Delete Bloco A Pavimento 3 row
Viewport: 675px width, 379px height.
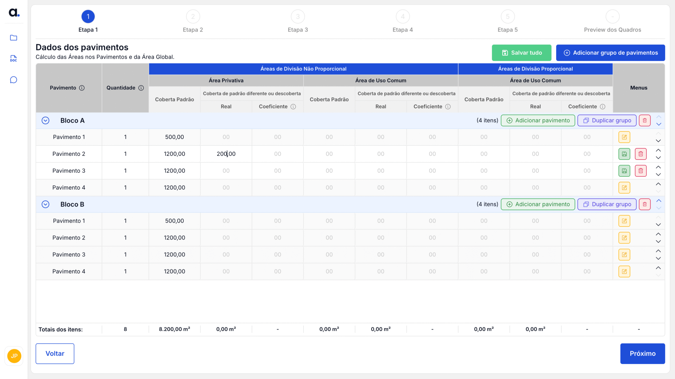(641, 171)
